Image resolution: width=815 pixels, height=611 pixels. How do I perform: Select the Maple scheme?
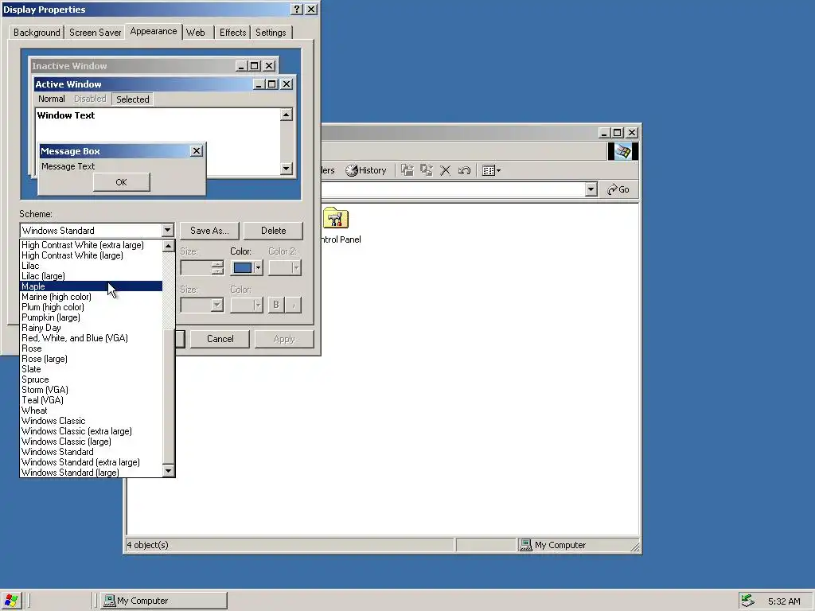tap(91, 286)
